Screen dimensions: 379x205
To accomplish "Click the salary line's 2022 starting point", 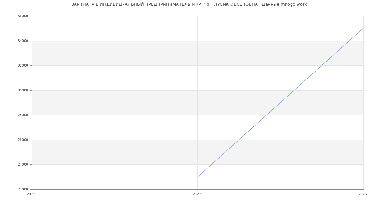I will [32, 177].
